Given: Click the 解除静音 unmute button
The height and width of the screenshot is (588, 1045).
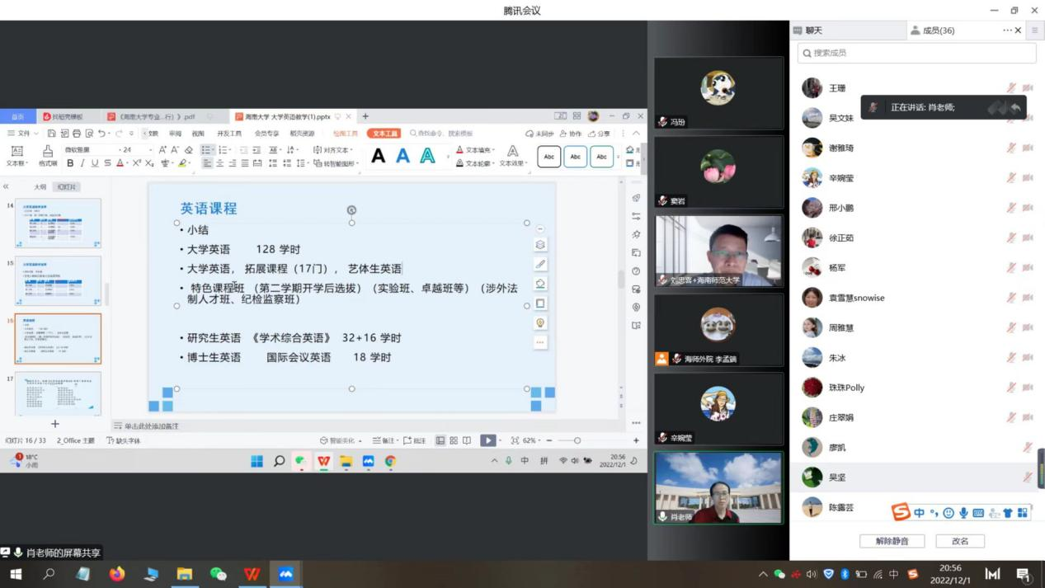Looking at the screenshot, I should (x=892, y=541).
